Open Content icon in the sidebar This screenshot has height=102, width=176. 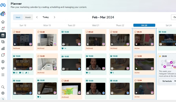(3, 42)
